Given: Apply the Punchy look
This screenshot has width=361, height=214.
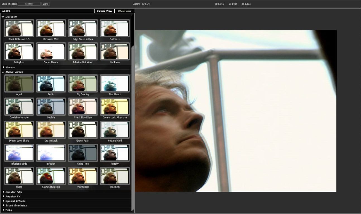Looking at the screenshot, I should (115, 153).
